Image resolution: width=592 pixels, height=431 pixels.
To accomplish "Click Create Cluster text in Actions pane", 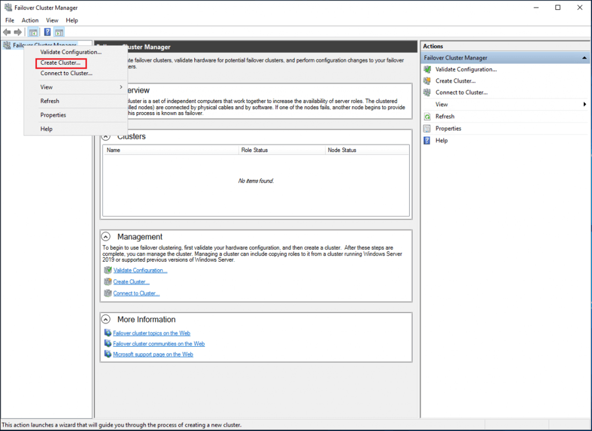I will [456, 81].
